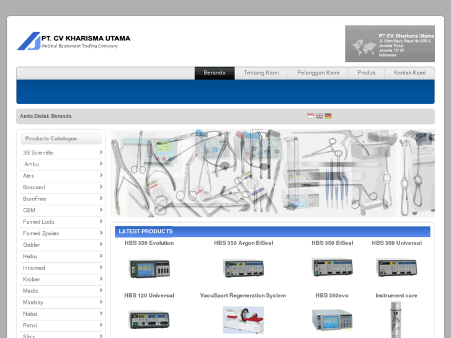Viewport: 451px width, 338px height.
Task: Open the Innomed catalogue link
Action: pos(61,268)
